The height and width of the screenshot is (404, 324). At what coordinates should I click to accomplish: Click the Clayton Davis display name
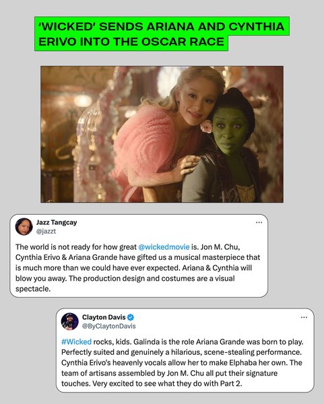(104, 317)
